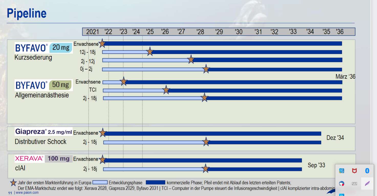Click the 2021 year label in the timeline header
Screen dimensions: 377x196
click(92, 32)
